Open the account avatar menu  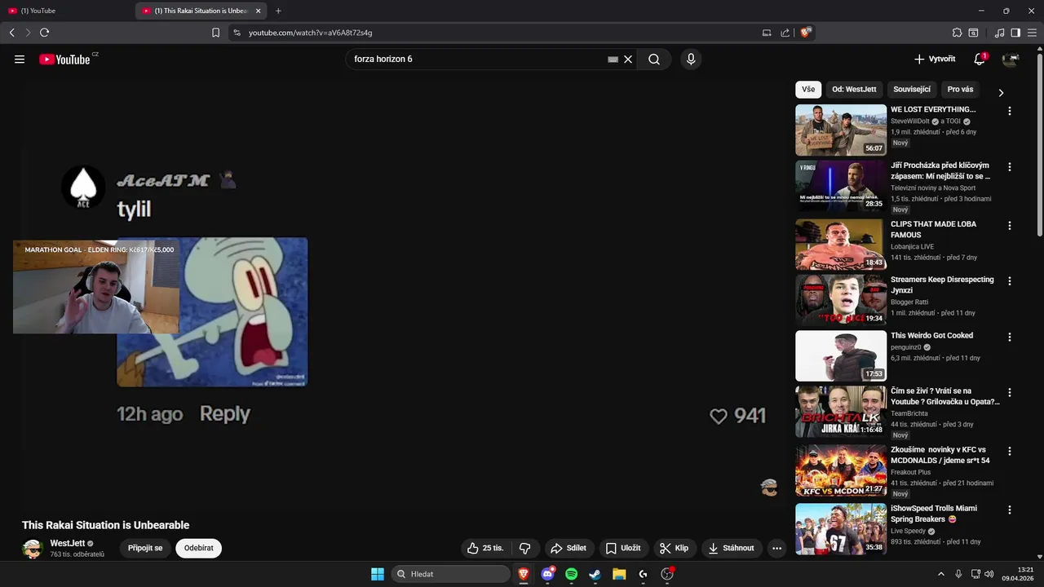[x=1011, y=60]
